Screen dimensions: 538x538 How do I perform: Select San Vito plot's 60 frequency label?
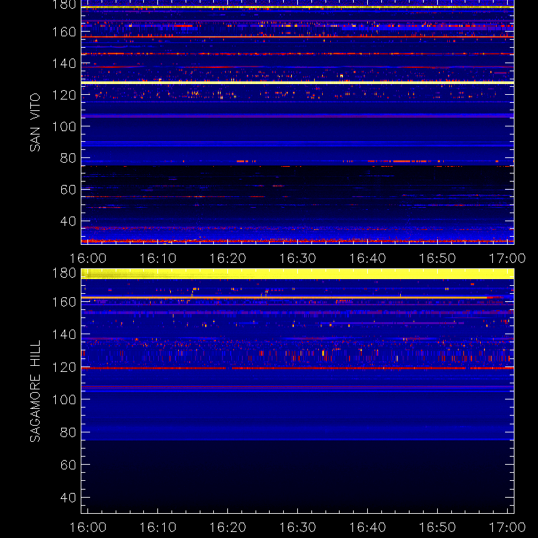pyautogui.click(x=68, y=190)
